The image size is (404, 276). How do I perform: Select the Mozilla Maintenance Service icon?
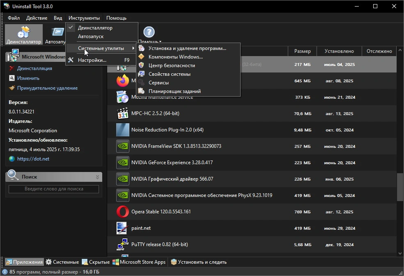coord(123,97)
